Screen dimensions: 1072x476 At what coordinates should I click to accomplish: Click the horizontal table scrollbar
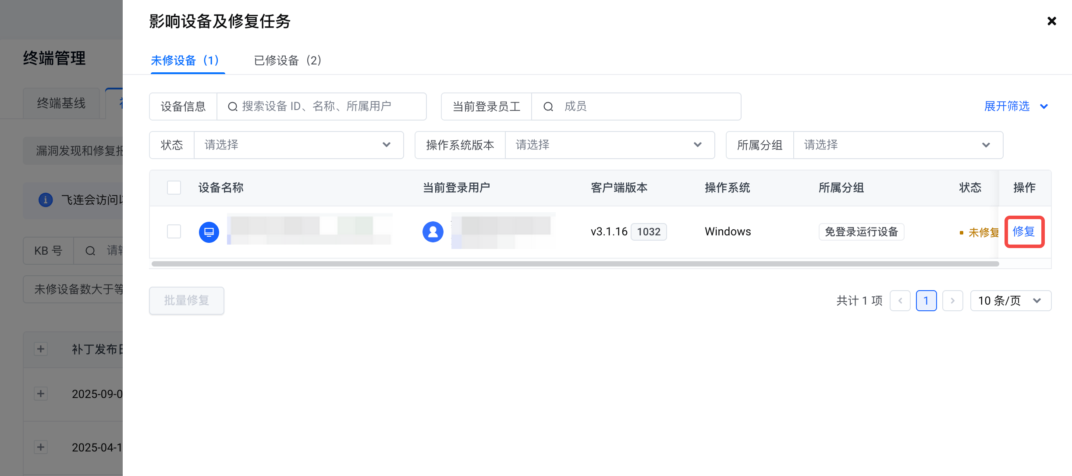pyautogui.click(x=575, y=264)
